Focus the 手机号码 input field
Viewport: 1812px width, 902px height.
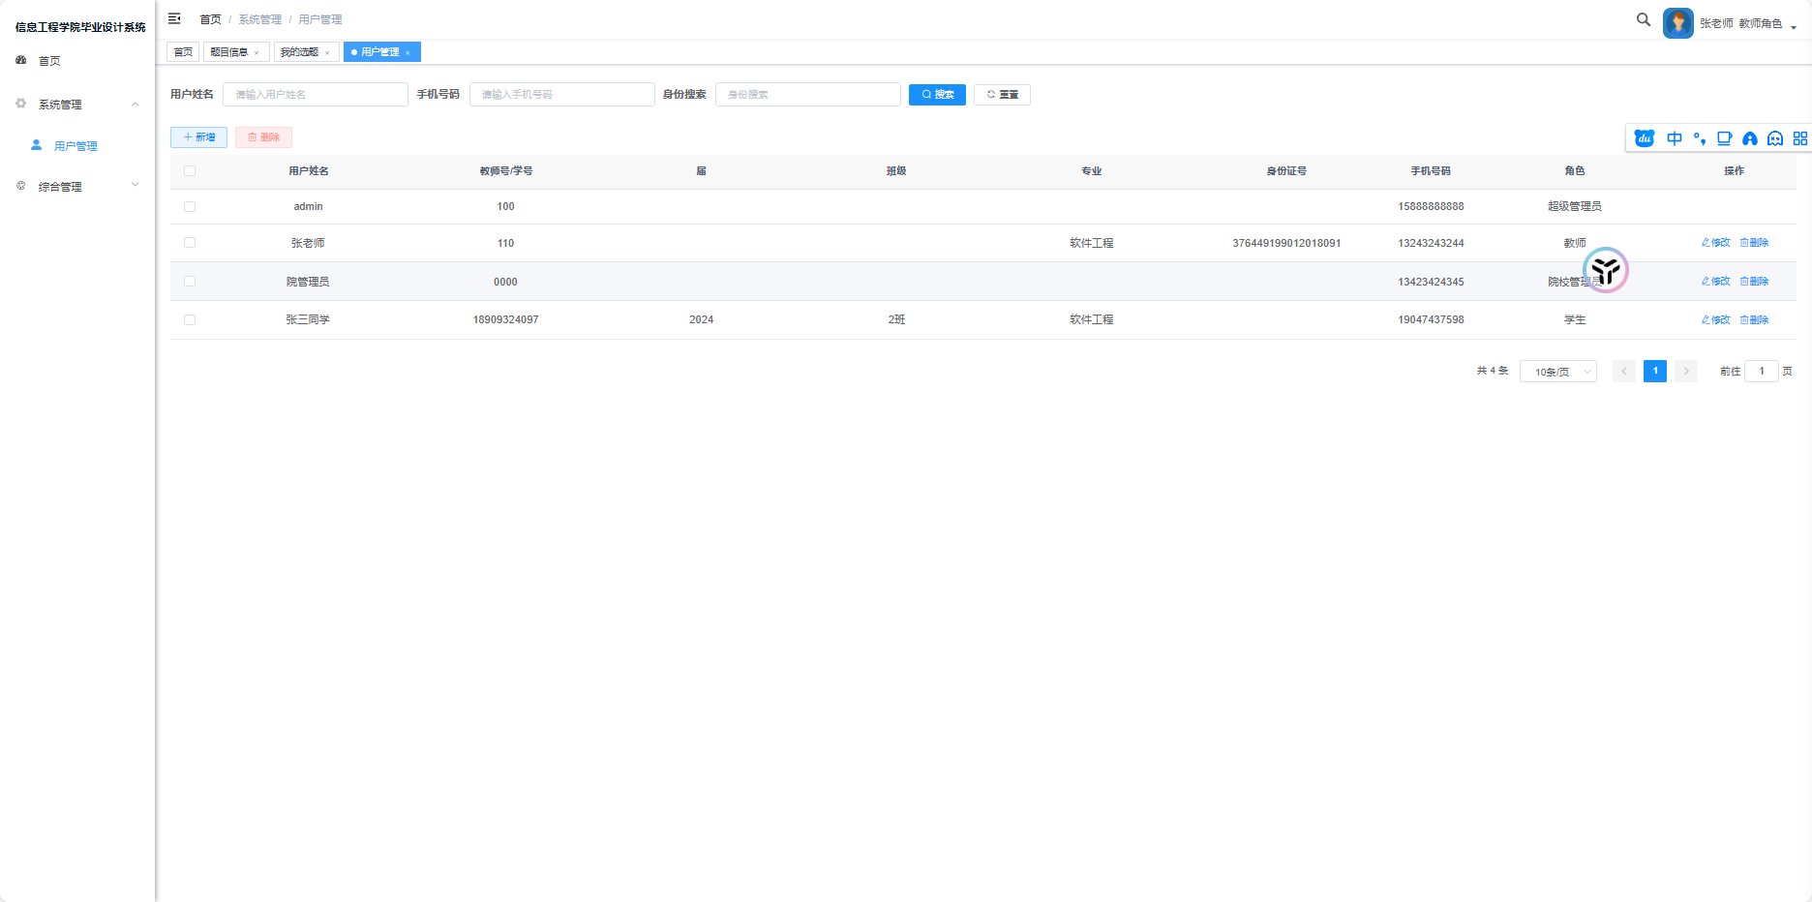point(561,94)
